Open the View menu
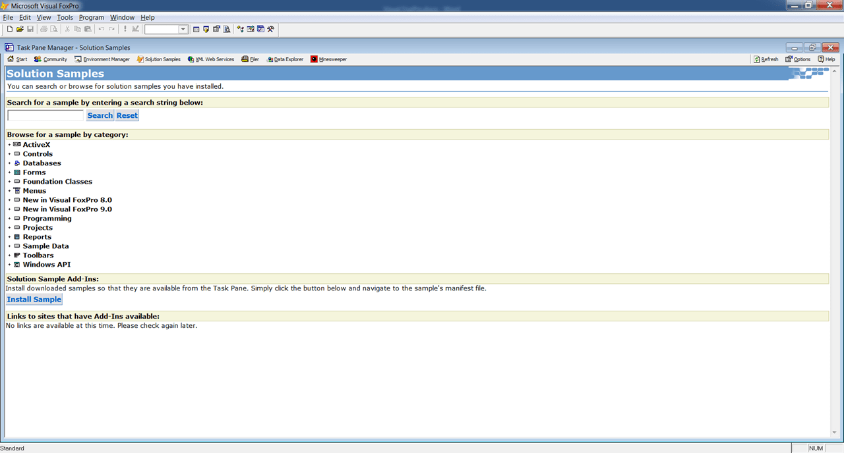 [x=44, y=17]
